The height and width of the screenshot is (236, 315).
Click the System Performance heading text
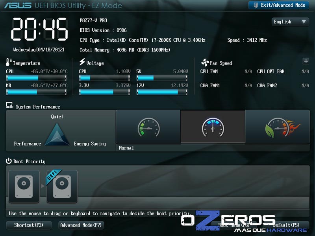[38, 107]
